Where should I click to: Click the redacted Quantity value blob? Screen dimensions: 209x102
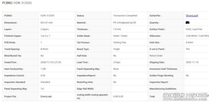point(188,23)
